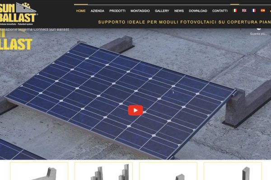Select the French flag language icon
Viewport: 271px width, 180px height.
coord(253,10)
